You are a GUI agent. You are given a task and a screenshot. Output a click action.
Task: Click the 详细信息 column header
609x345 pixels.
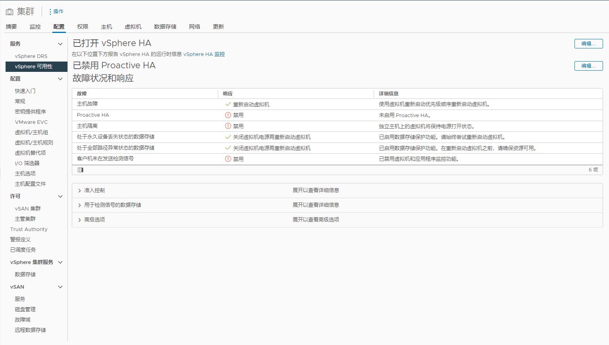tap(388, 94)
